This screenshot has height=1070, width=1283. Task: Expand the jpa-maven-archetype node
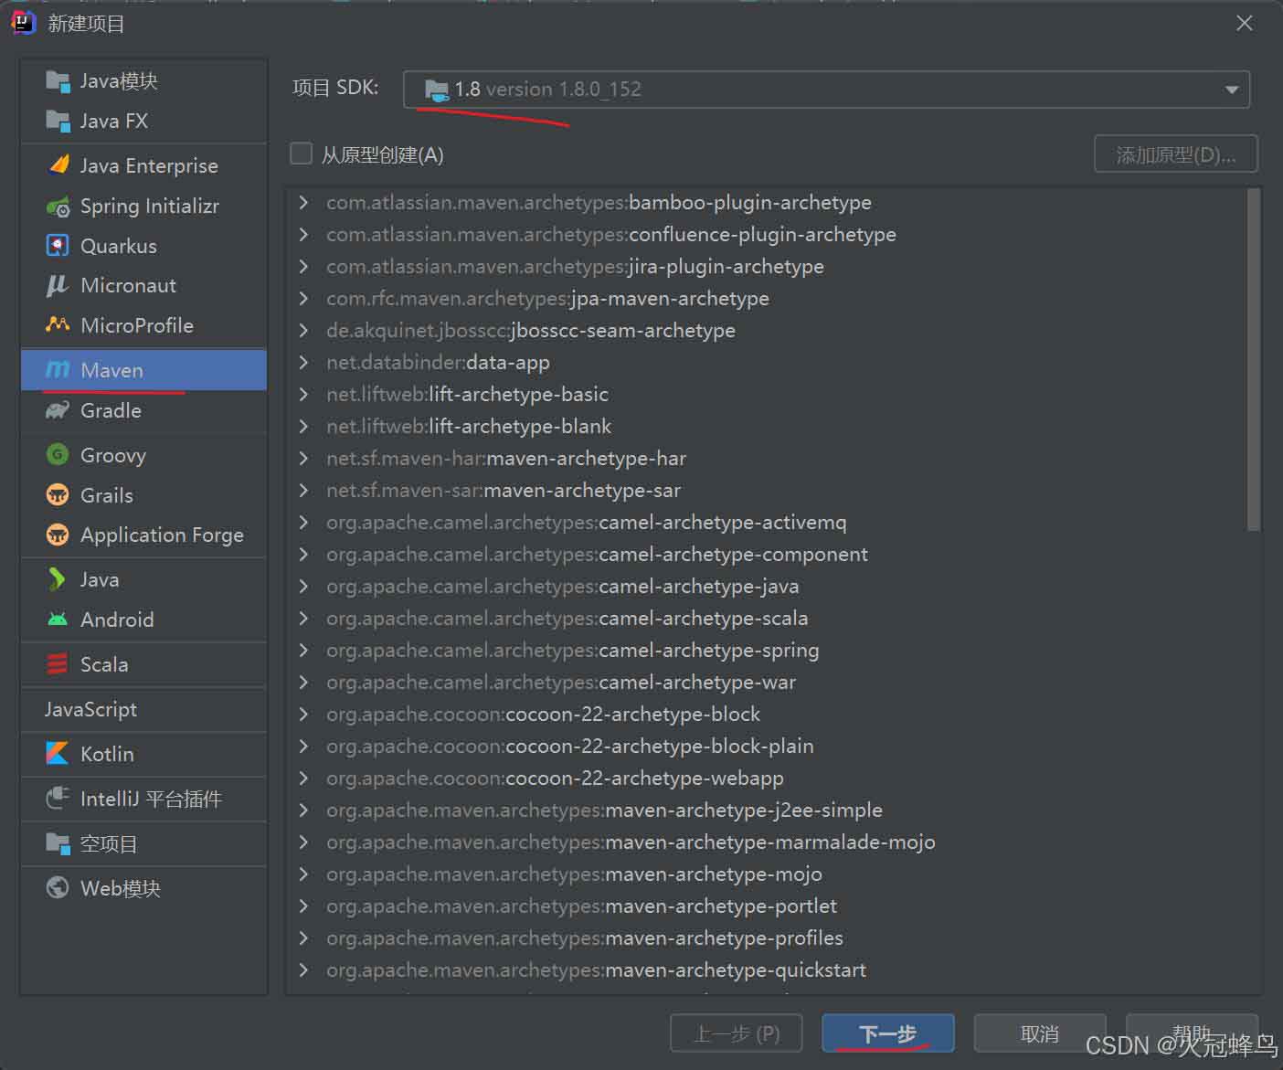click(303, 298)
